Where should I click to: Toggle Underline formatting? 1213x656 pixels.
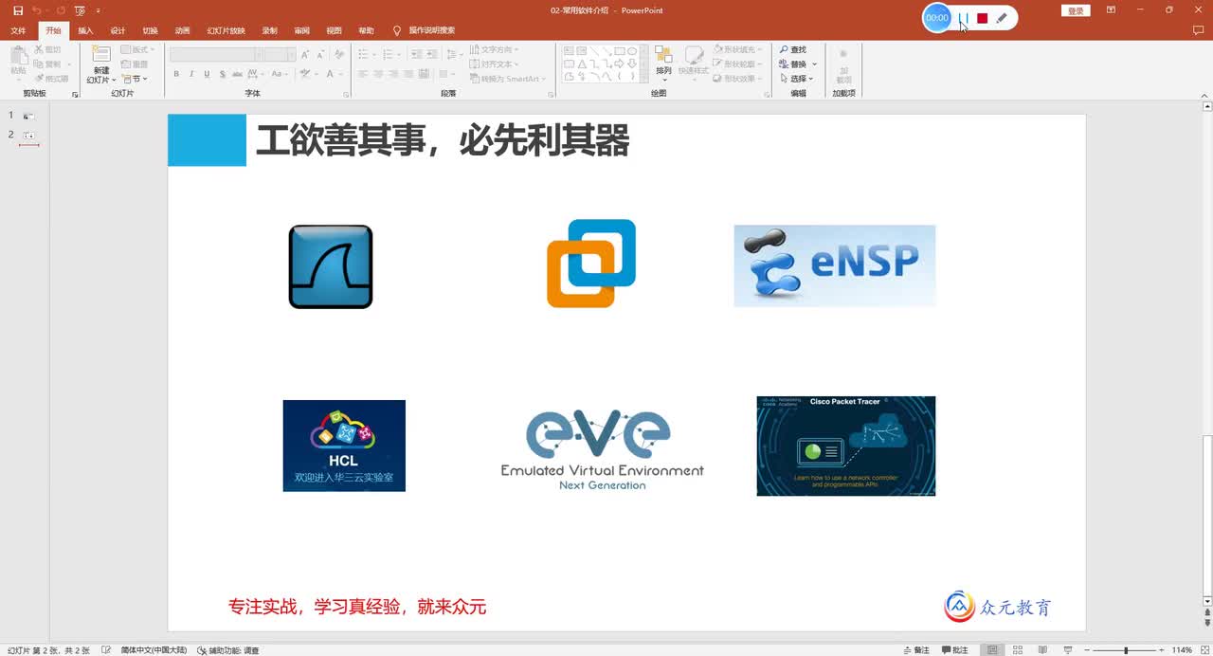[206, 73]
